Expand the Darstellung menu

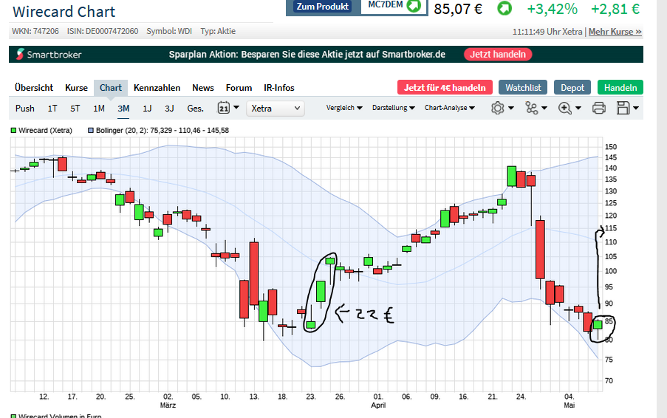tap(394, 108)
